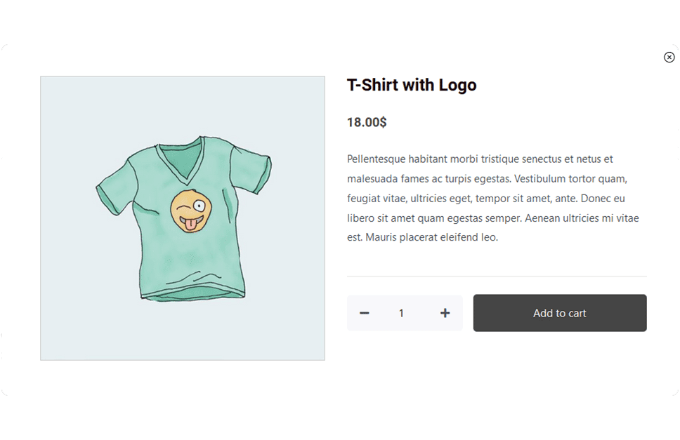680x440 pixels.
Task: Click the product description paragraph
Action: [492, 199]
